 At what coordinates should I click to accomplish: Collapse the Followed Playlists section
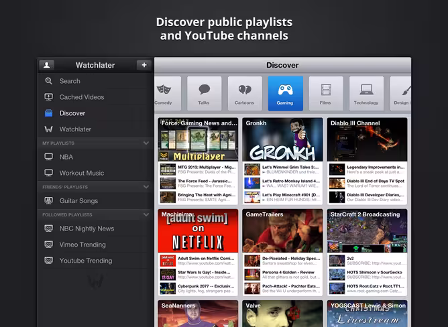(146, 215)
